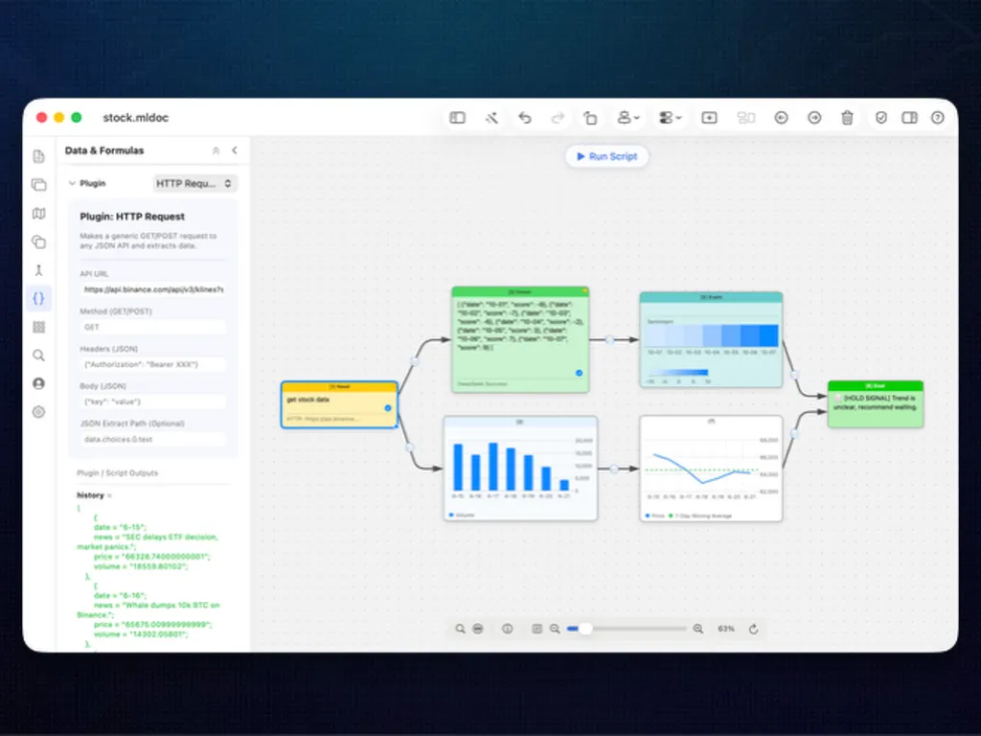
Task: Open the stacked layers sidebar icon
Action: coord(38,185)
